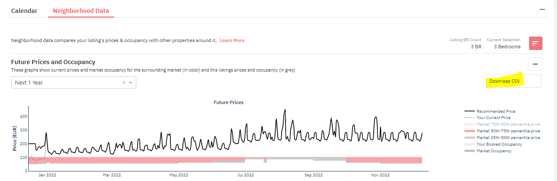Toggle Market 25th-50th percentile price series
557x181 pixels.
(502, 138)
